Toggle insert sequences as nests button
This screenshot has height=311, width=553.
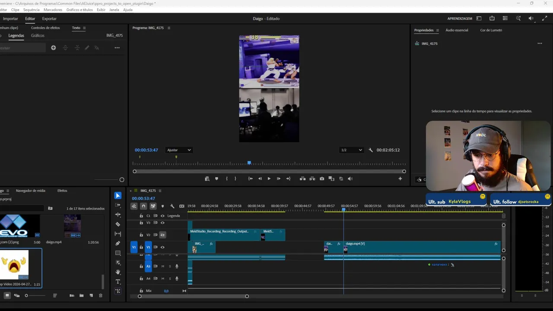(x=134, y=206)
